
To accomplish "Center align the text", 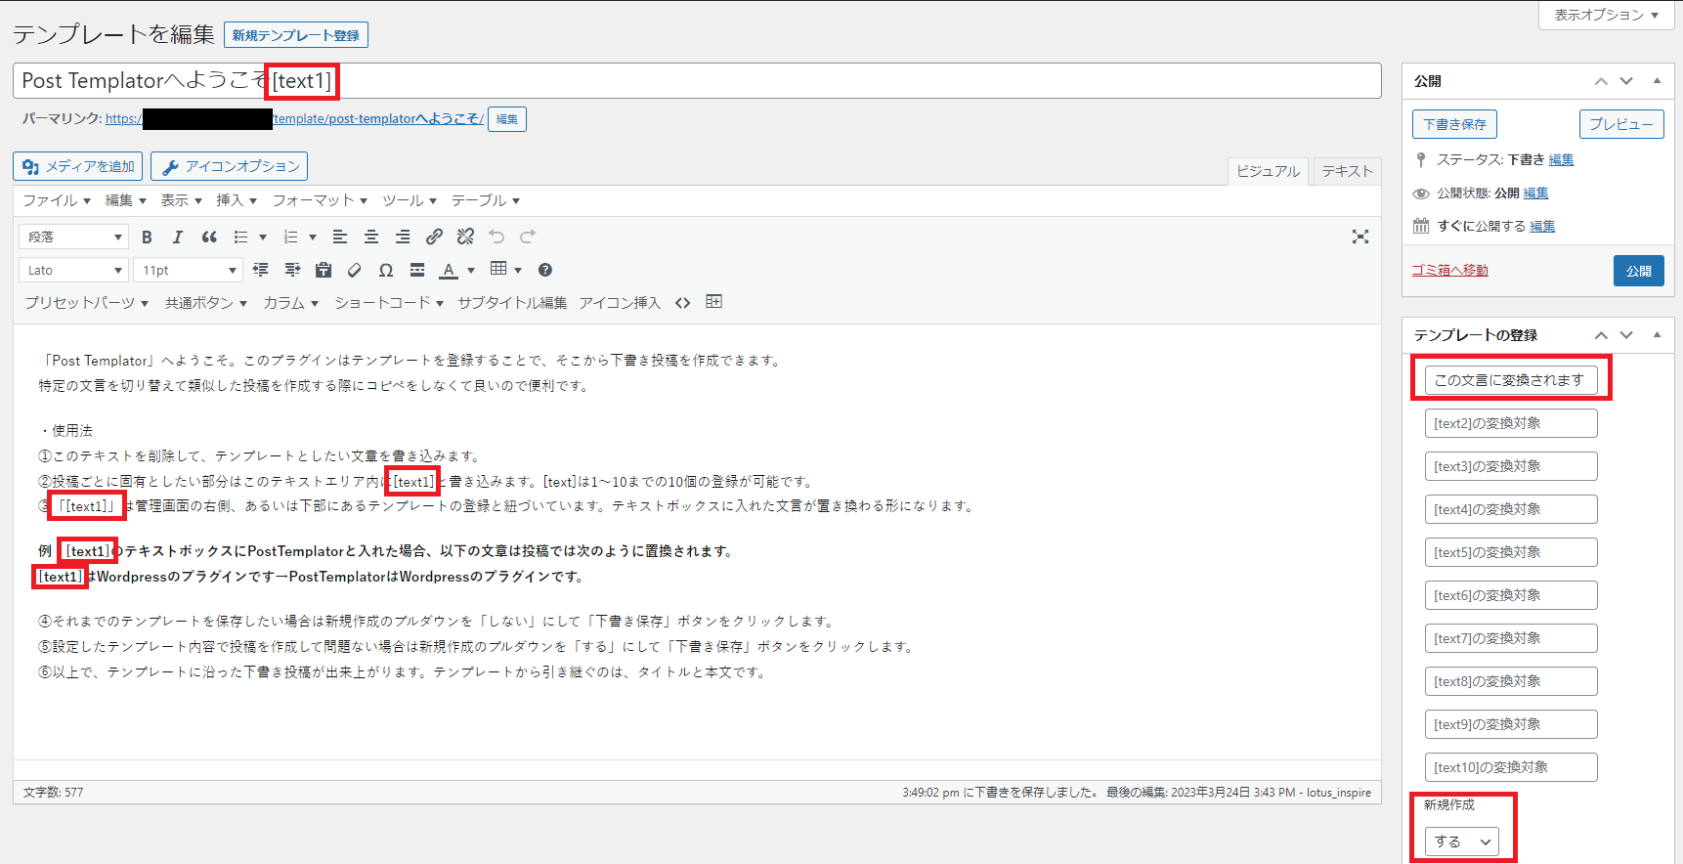I will [371, 237].
